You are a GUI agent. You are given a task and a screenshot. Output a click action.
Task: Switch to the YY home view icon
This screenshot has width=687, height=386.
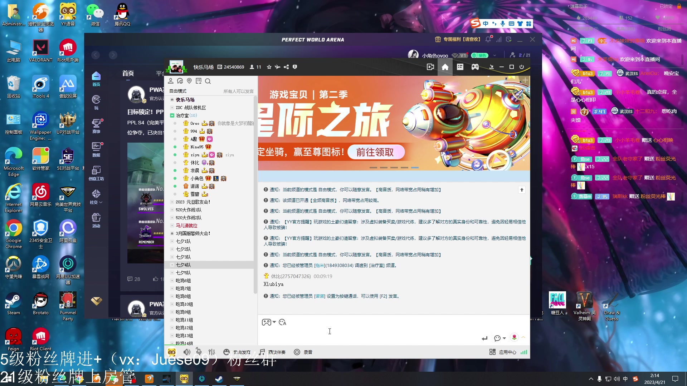[445, 67]
